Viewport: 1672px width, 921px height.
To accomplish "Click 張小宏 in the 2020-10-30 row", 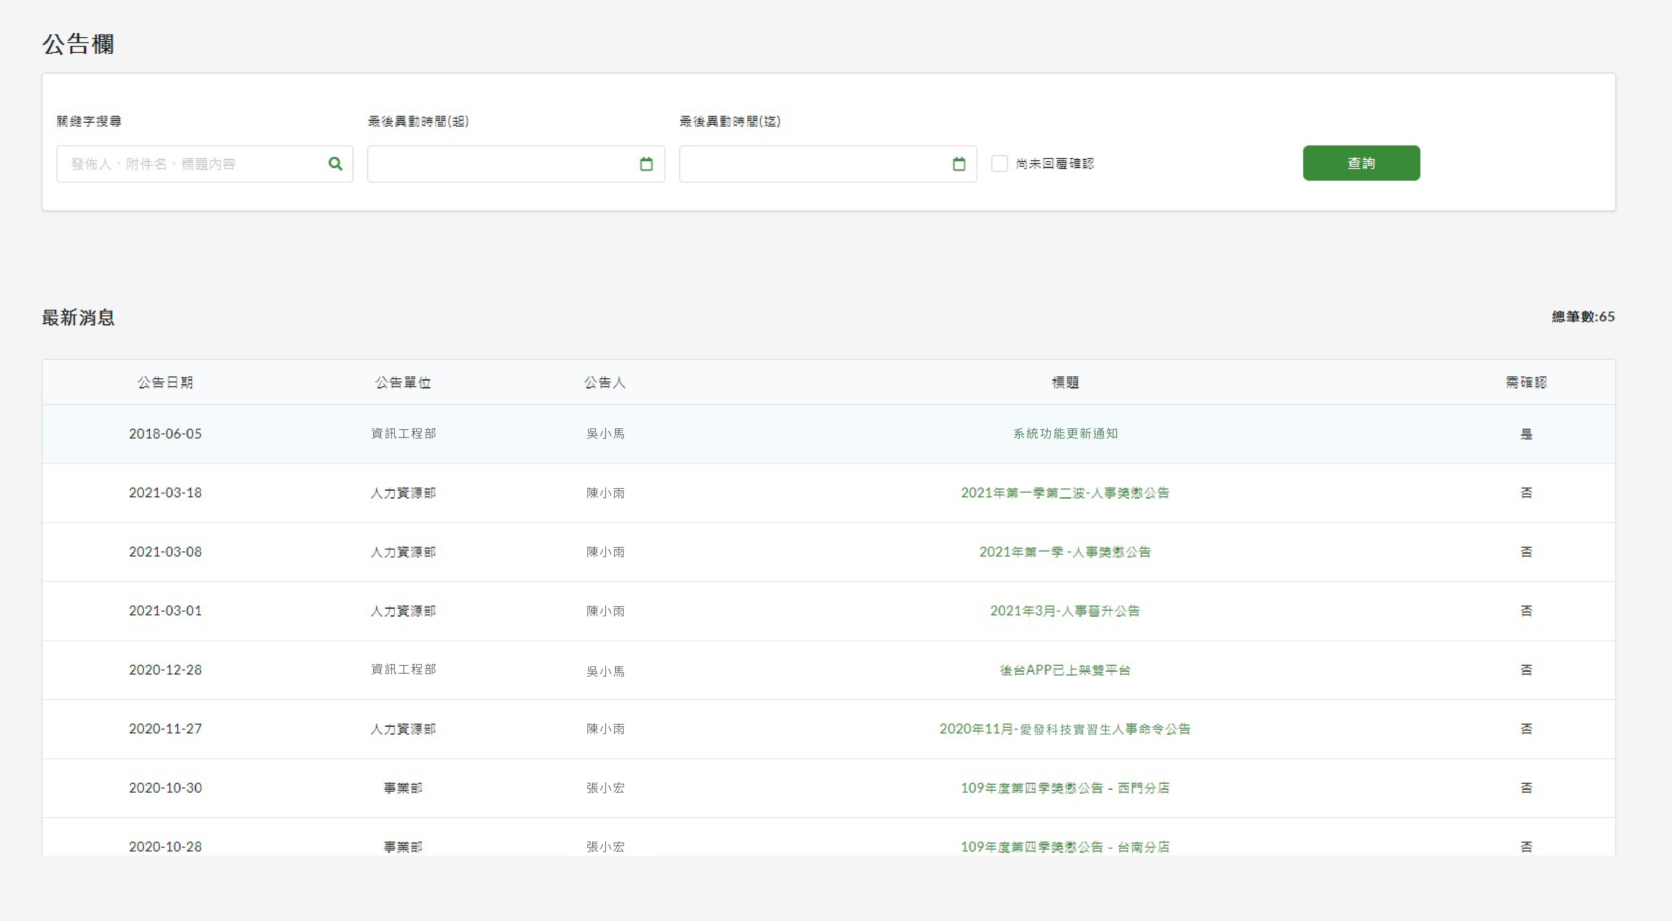I will pos(605,788).
